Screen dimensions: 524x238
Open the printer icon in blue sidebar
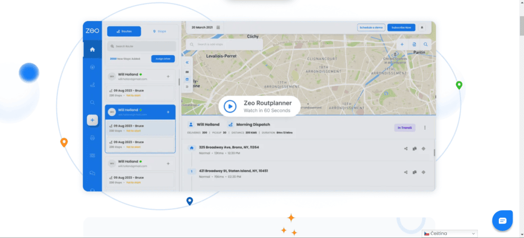click(x=92, y=138)
